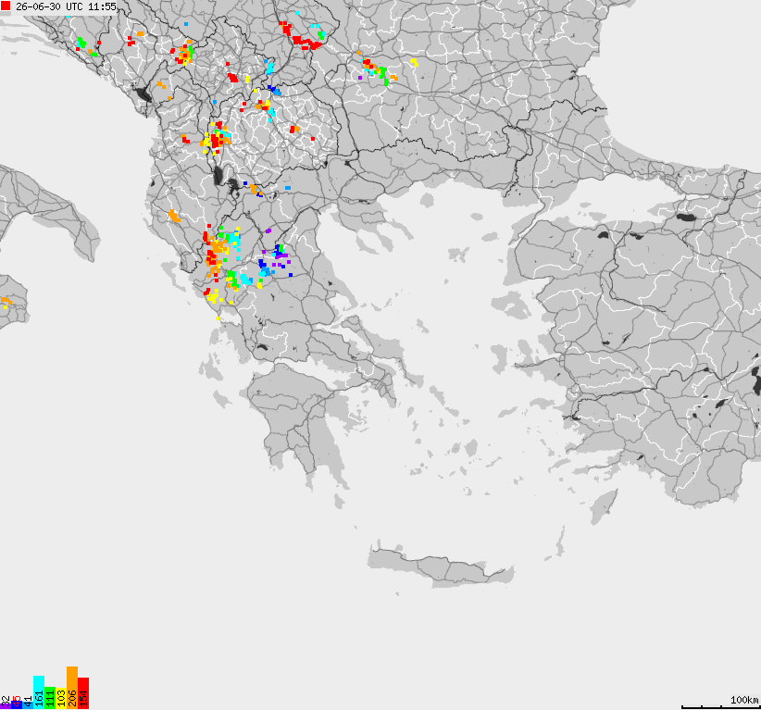Select the orange histogram bar labeled 206
The width and height of the screenshot is (761, 710).
(72, 688)
